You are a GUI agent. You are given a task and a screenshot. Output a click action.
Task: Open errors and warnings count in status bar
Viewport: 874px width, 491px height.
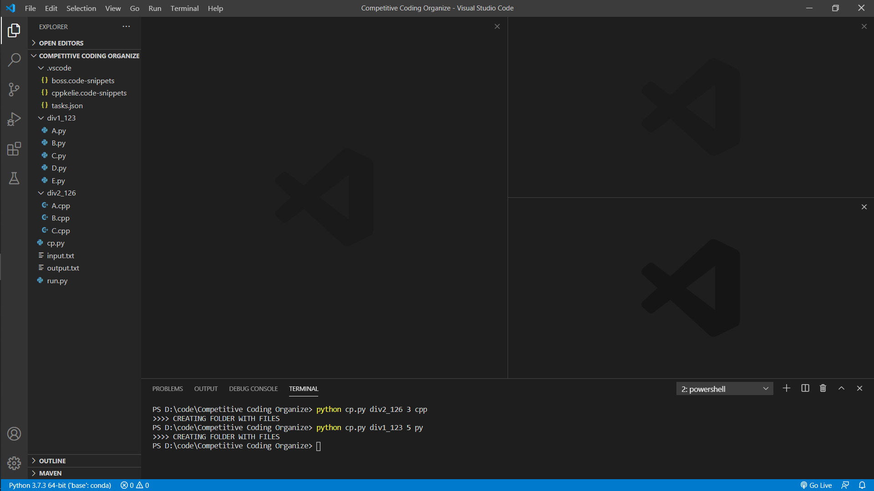(x=135, y=485)
